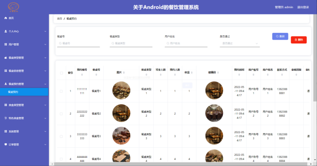Click the 用户账号2 cell
Image resolution: width=317 pixels, height=166 pixels.
tap(253, 113)
